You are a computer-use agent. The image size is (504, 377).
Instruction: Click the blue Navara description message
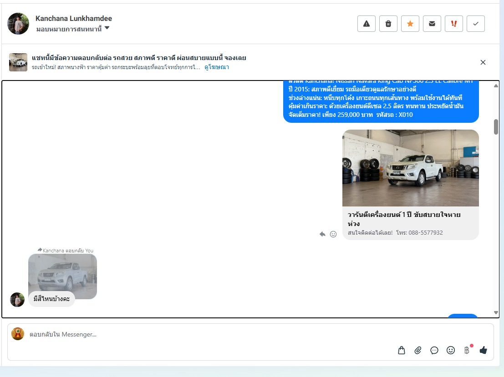point(381,101)
